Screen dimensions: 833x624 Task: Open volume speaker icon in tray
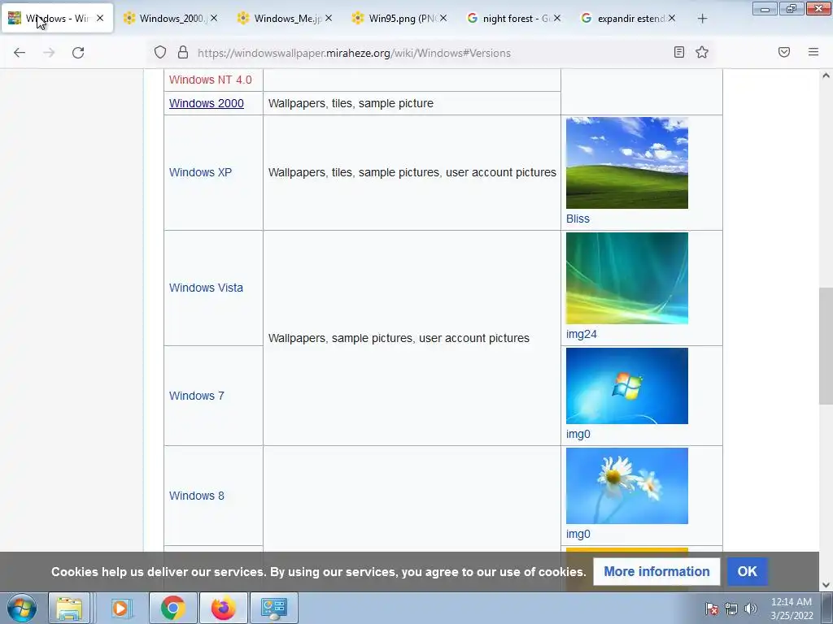[x=750, y=609]
